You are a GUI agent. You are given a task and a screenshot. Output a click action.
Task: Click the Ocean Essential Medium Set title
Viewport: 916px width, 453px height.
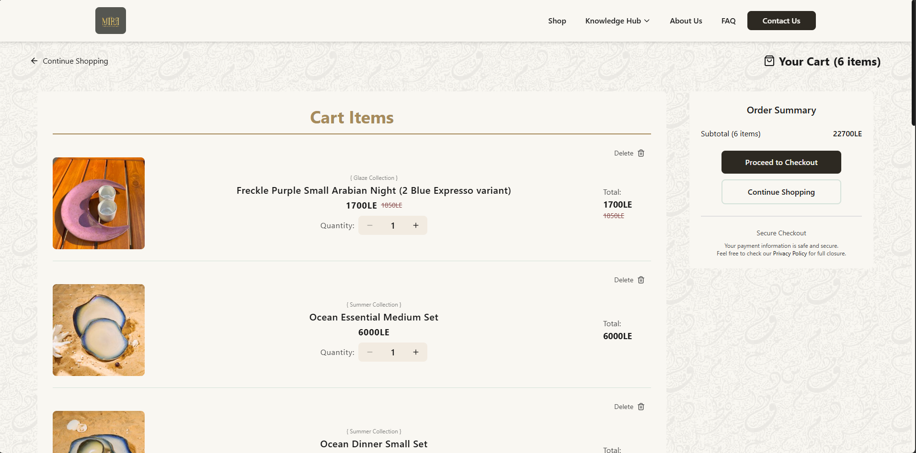point(374,317)
